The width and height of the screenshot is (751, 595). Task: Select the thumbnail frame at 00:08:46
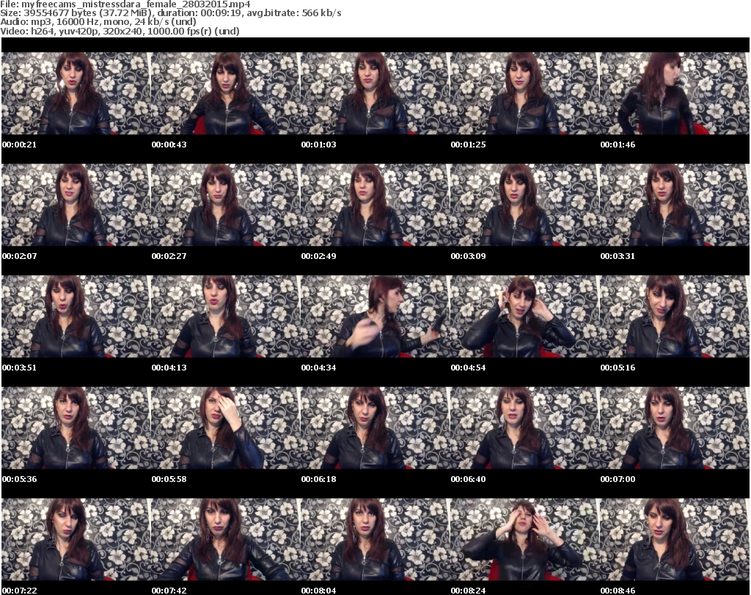coord(675,540)
